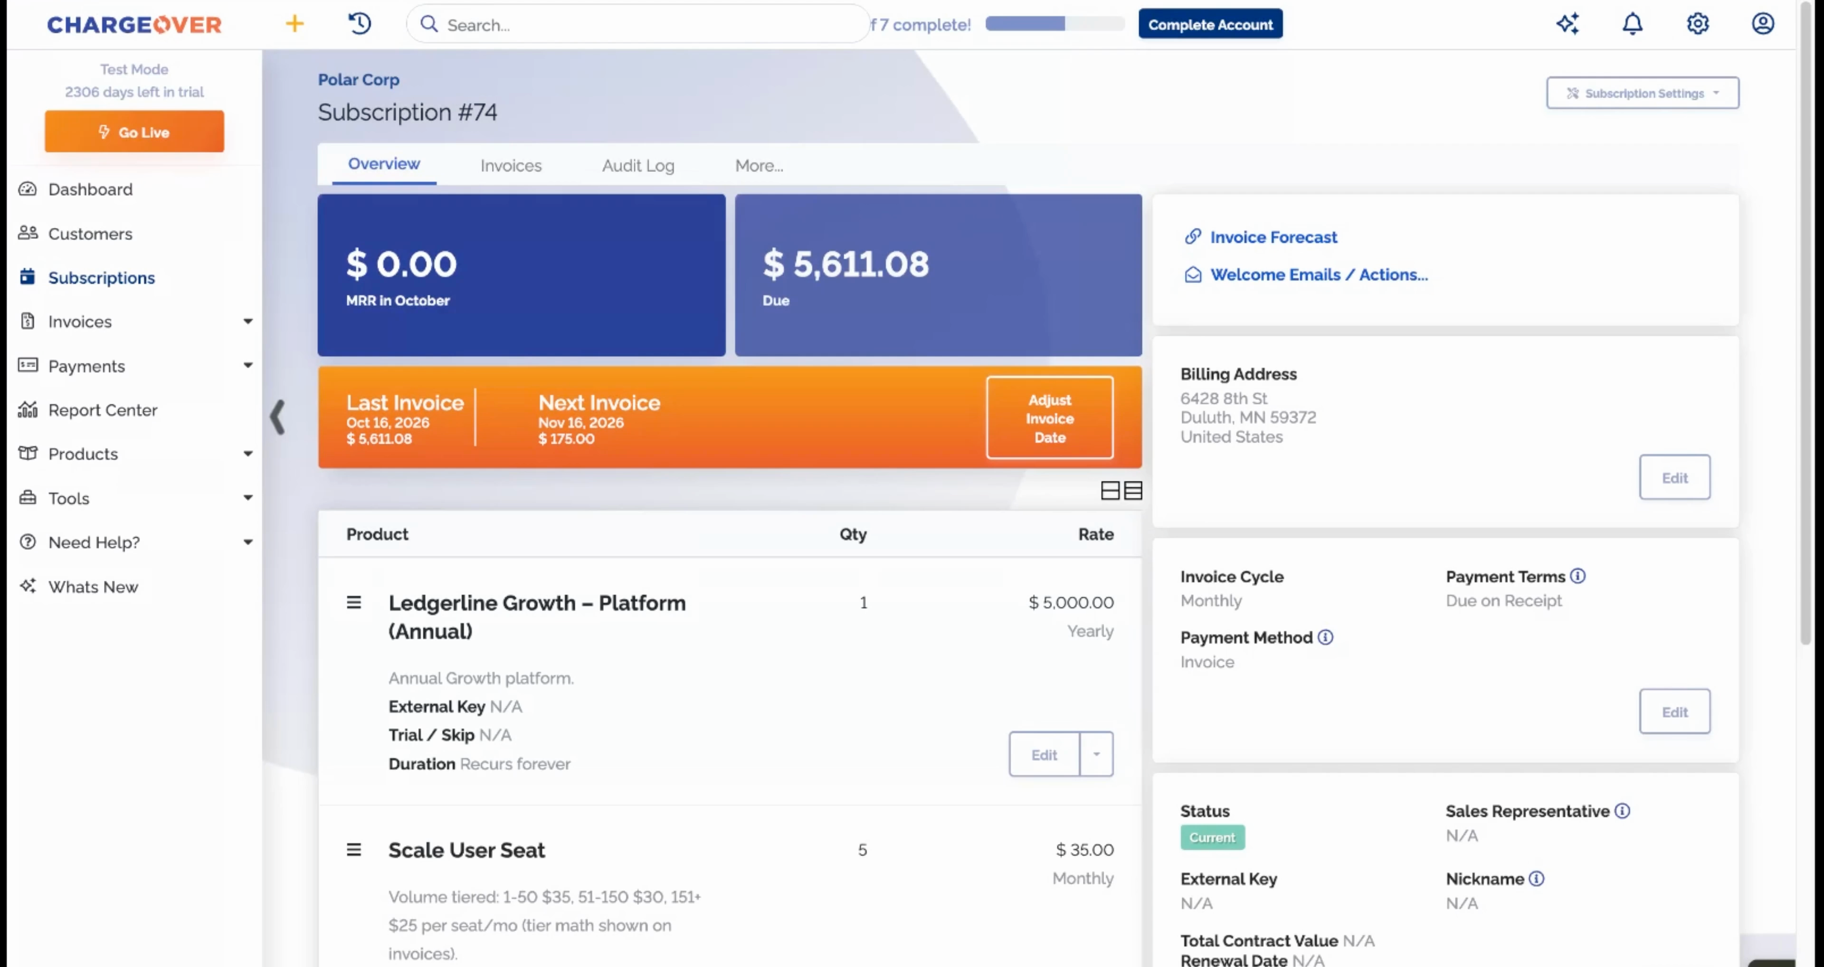This screenshot has width=1824, height=967.
Task: Click the green Current status badge
Action: click(1212, 837)
